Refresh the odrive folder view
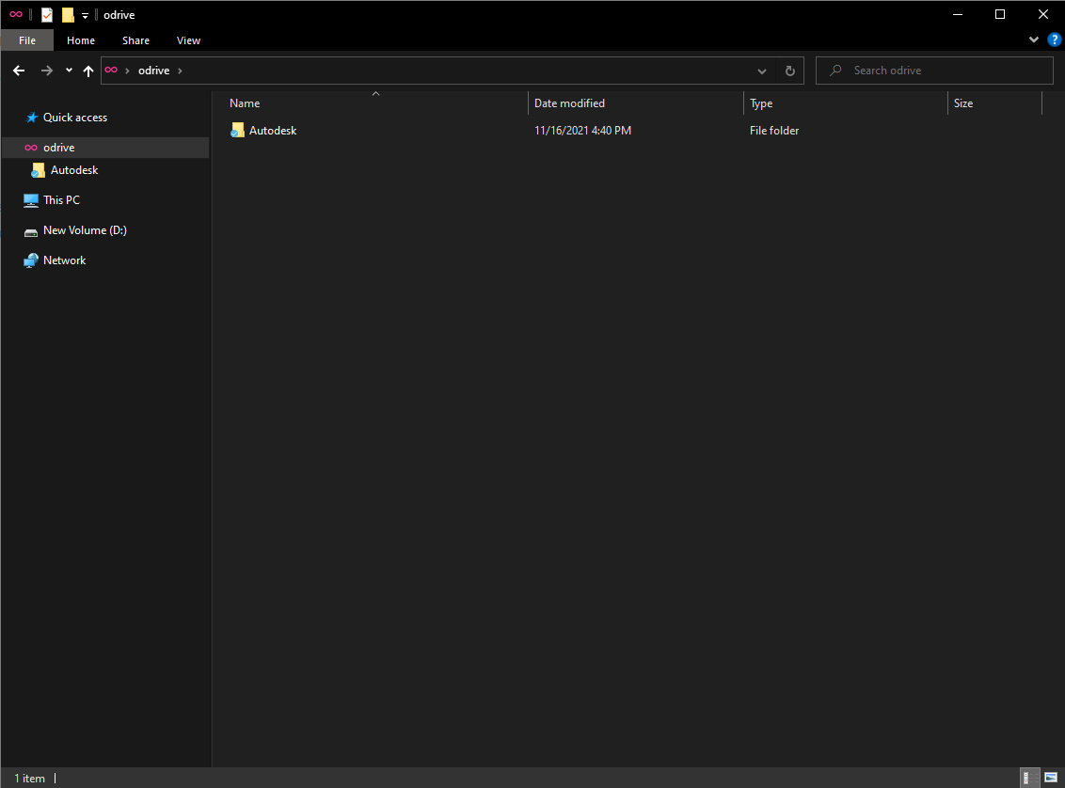1065x788 pixels. [x=790, y=71]
